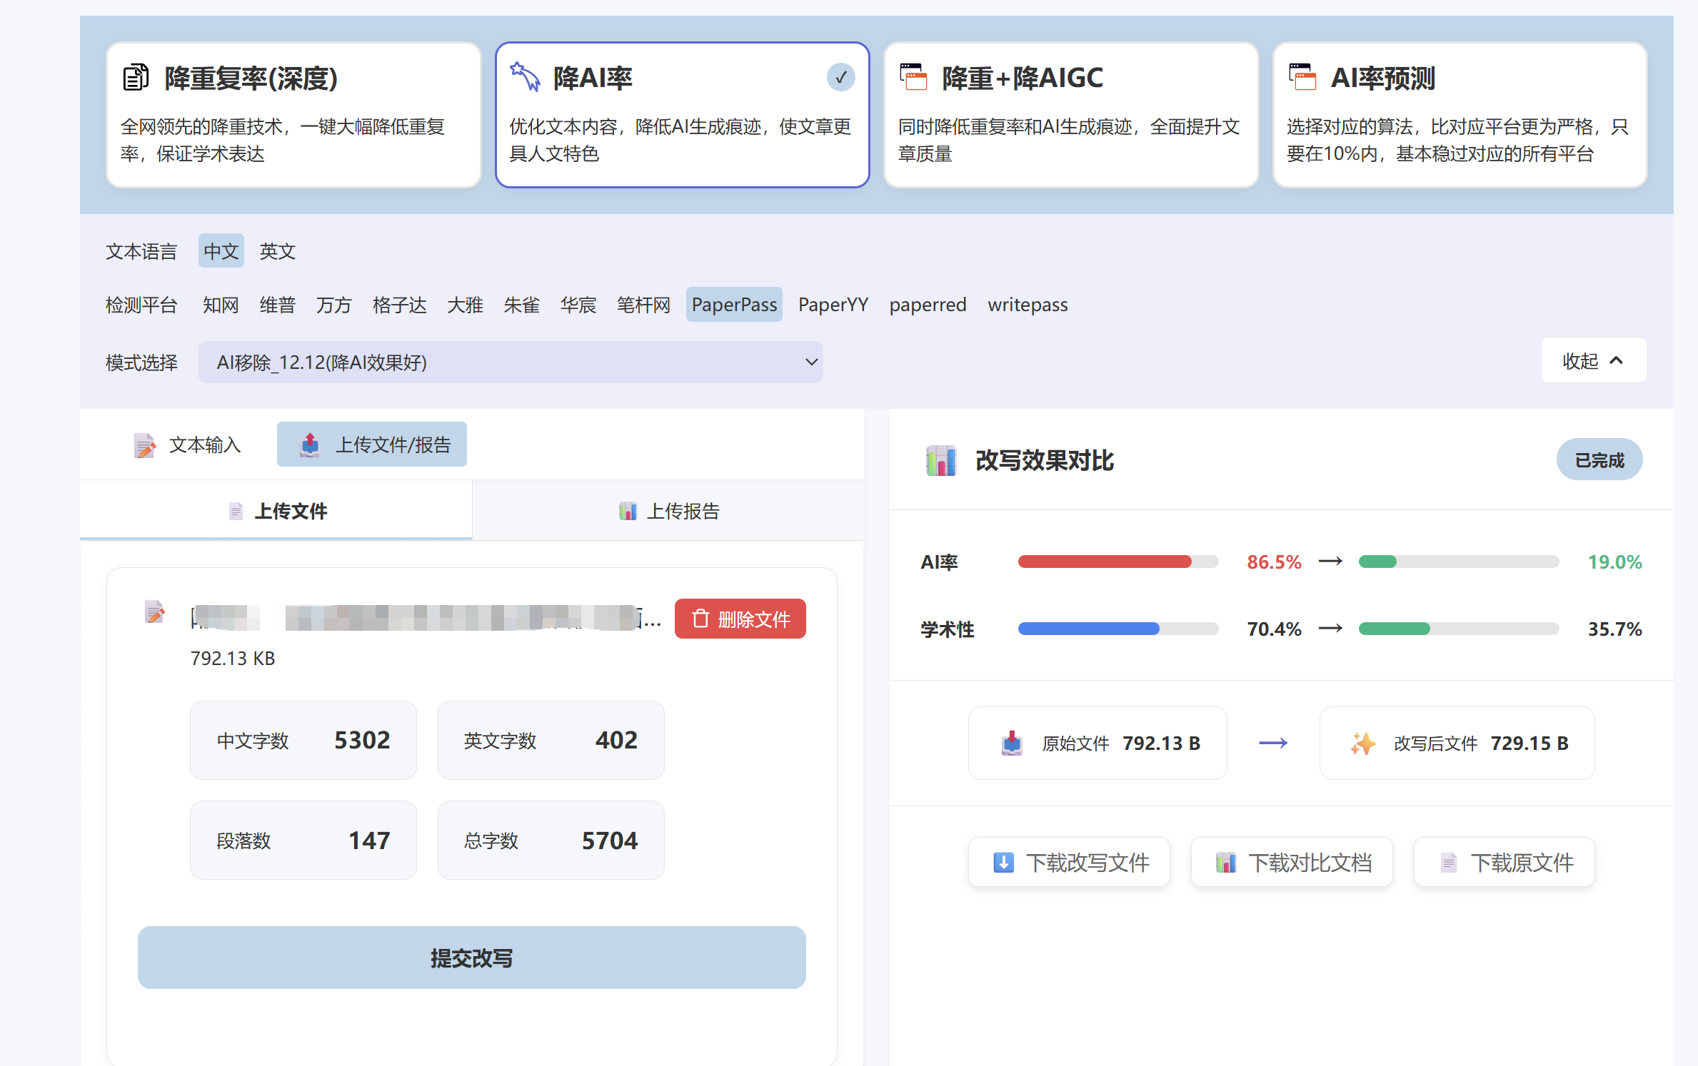
Task: Click the pencil file icon of the uploaded document
Action: pyautogui.click(x=154, y=613)
